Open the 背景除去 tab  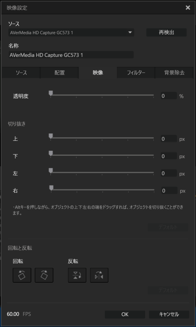[174, 73]
